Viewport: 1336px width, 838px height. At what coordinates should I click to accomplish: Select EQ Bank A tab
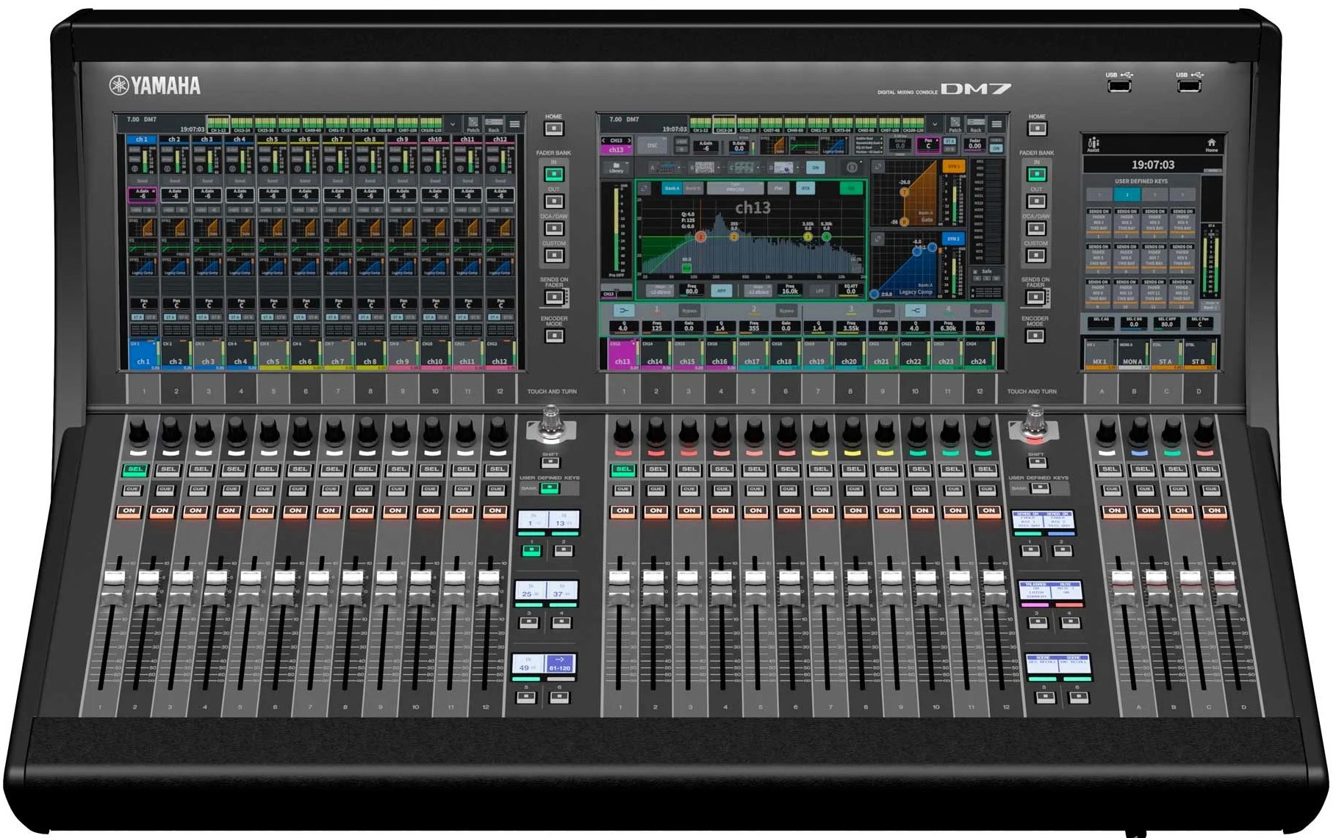pos(672,189)
